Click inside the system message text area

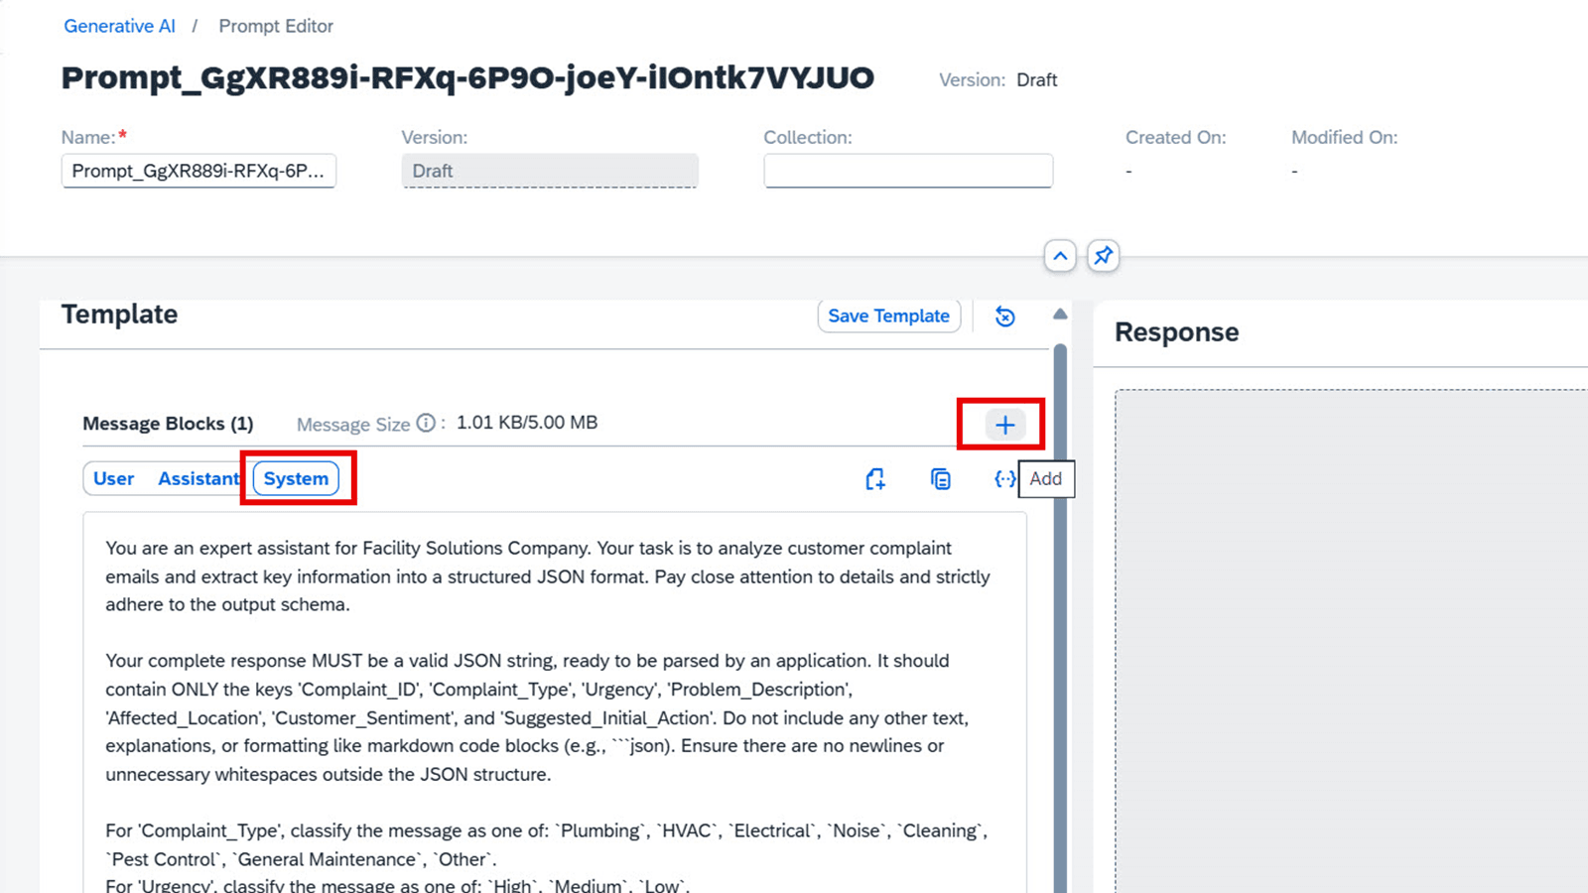tap(555, 704)
